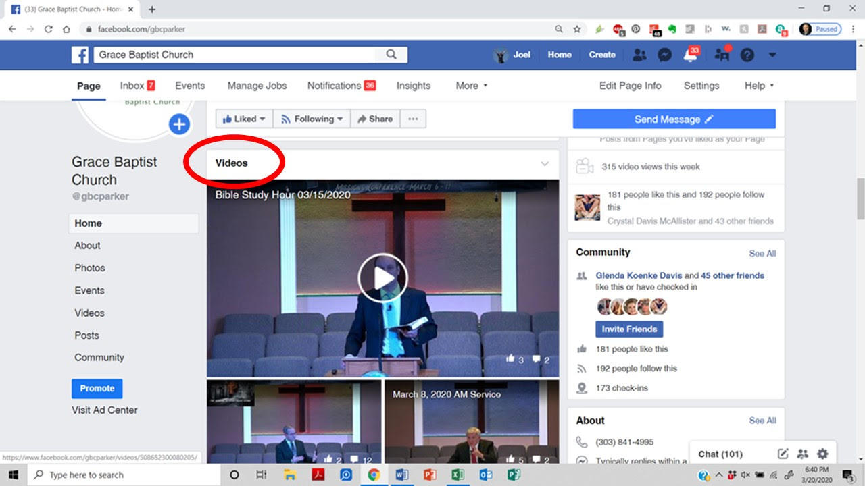This screenshot has height=486, width=865.
Task: Click the create group icon in Chat bar
Action: [x=803, y=454]
